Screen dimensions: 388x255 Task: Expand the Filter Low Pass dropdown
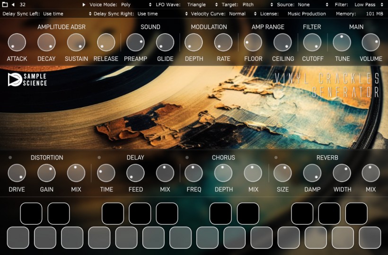(x=368, y=5)
